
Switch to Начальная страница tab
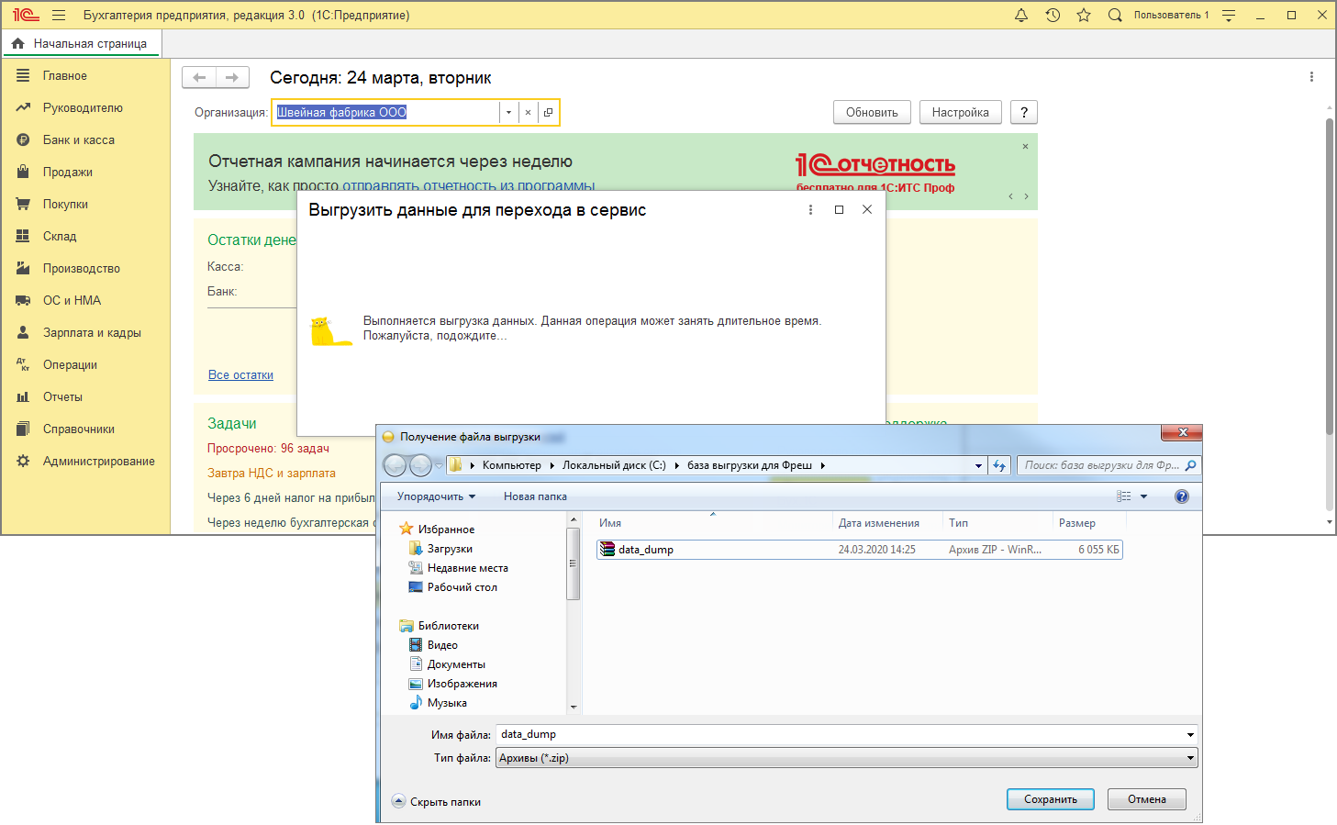pyautogui.click(x=81, y=43)
